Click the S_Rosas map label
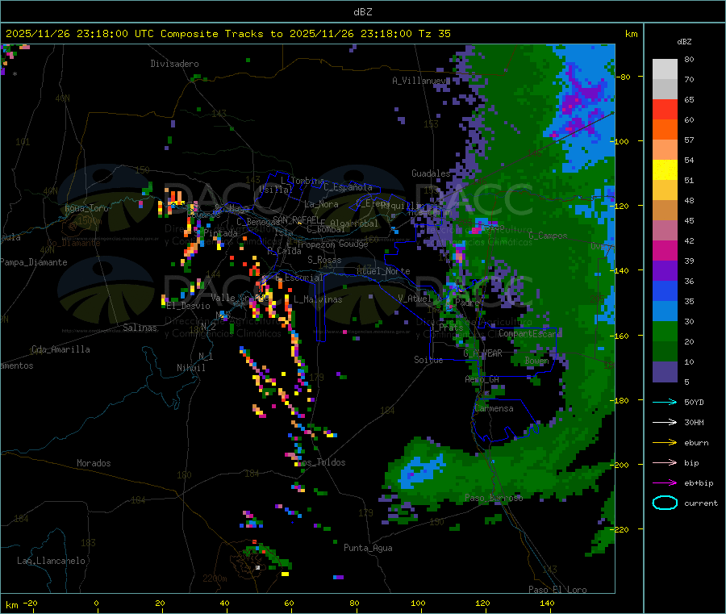Image resolution: width=726 pixels, height=614 pixels. pyautogui.click(x=324, y=261)
